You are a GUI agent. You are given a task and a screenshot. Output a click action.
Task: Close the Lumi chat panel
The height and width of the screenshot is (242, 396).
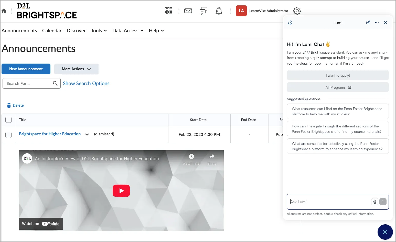pos(386,23)
